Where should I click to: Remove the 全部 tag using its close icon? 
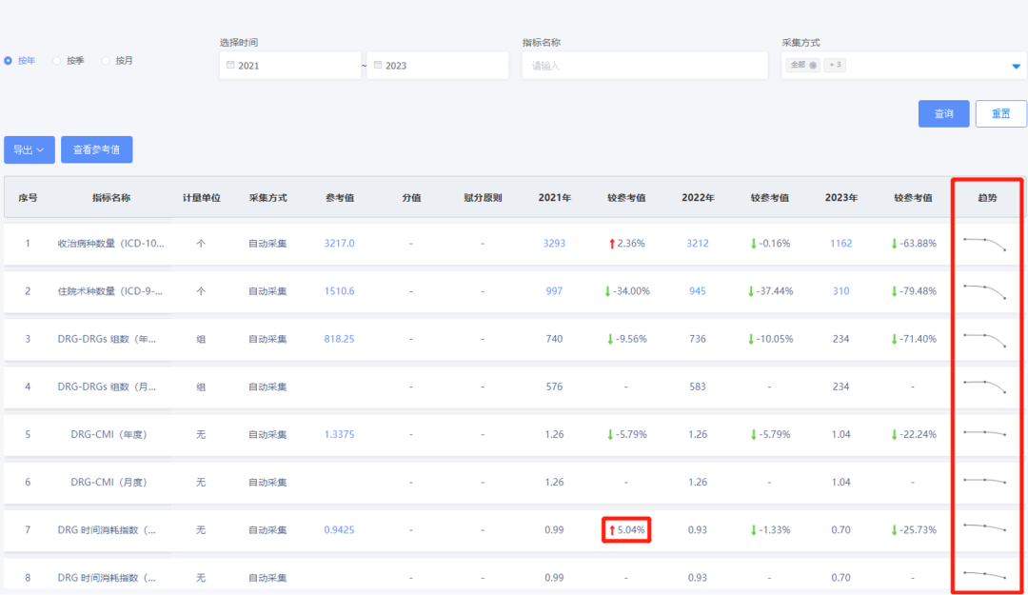[x=813, y=66]
